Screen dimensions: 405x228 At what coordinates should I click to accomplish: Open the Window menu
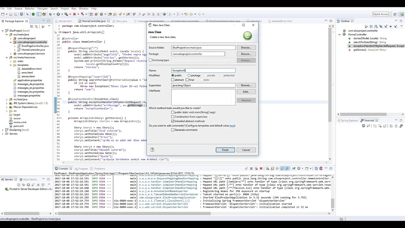point(84,9)
